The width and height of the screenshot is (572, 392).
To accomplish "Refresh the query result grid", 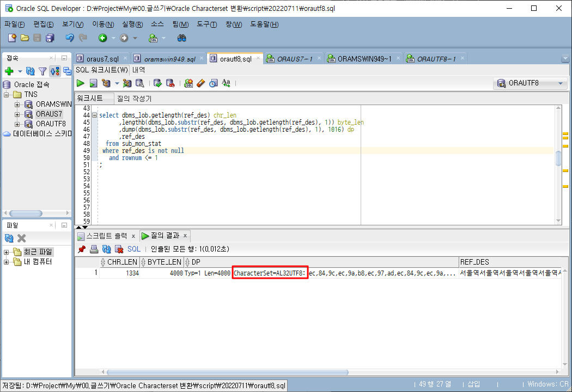I will (106, 249).
